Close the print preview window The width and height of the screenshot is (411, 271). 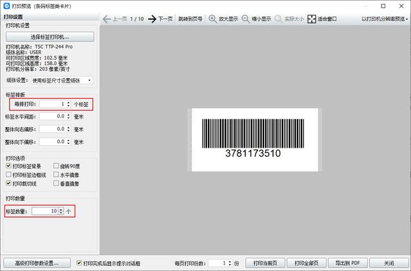tap(401, 6)
